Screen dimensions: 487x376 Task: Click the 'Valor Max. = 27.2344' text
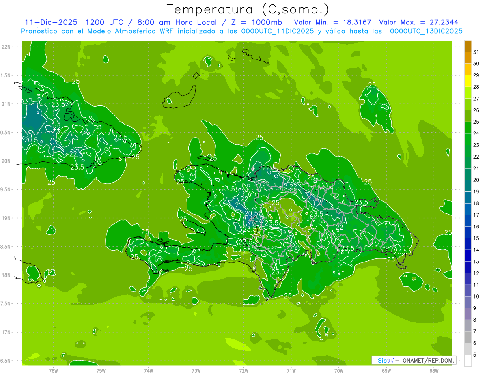click(419, 23)
